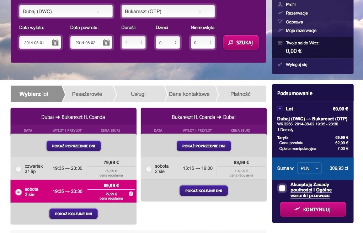Click the Profil person icon

tap(280, 4)
